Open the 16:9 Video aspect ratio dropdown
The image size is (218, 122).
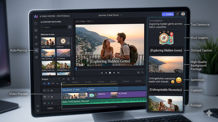tap(84, 21)
